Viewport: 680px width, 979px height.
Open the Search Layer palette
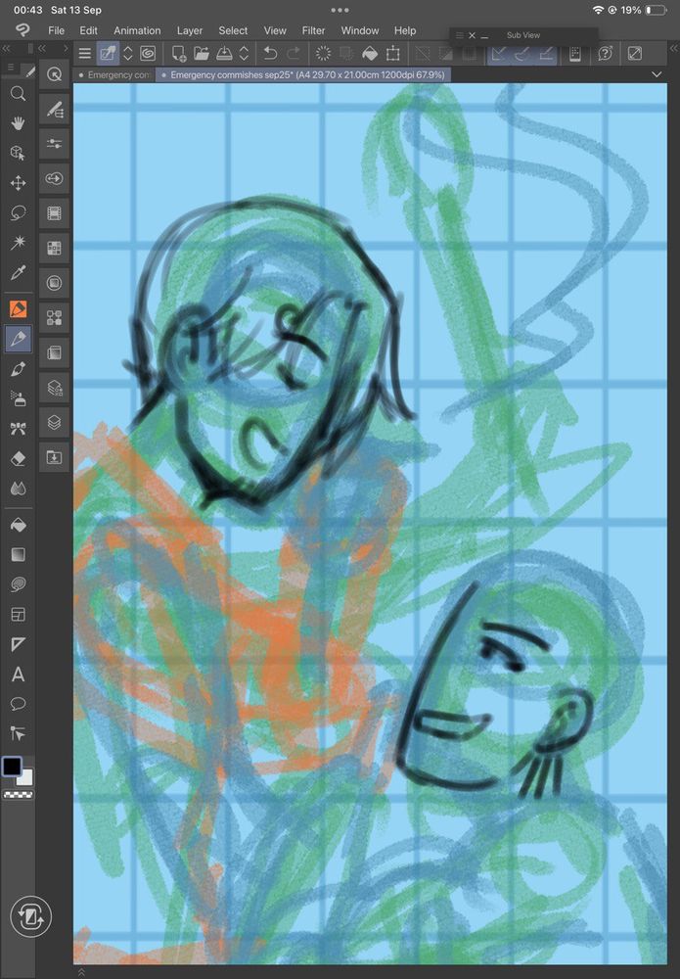54,389
